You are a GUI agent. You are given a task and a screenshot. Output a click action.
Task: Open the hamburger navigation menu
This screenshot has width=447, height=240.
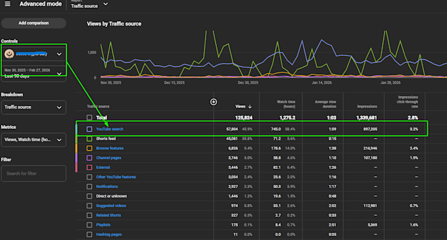coord(8,4)
